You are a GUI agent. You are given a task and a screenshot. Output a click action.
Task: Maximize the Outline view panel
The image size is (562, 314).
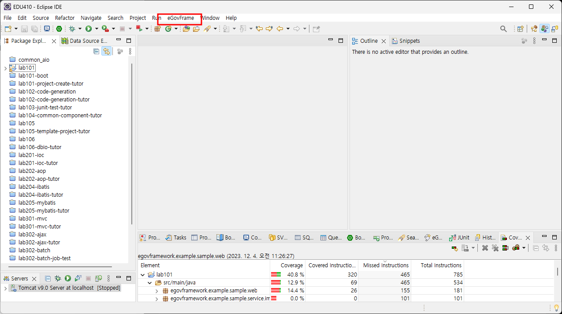[555, 41]
